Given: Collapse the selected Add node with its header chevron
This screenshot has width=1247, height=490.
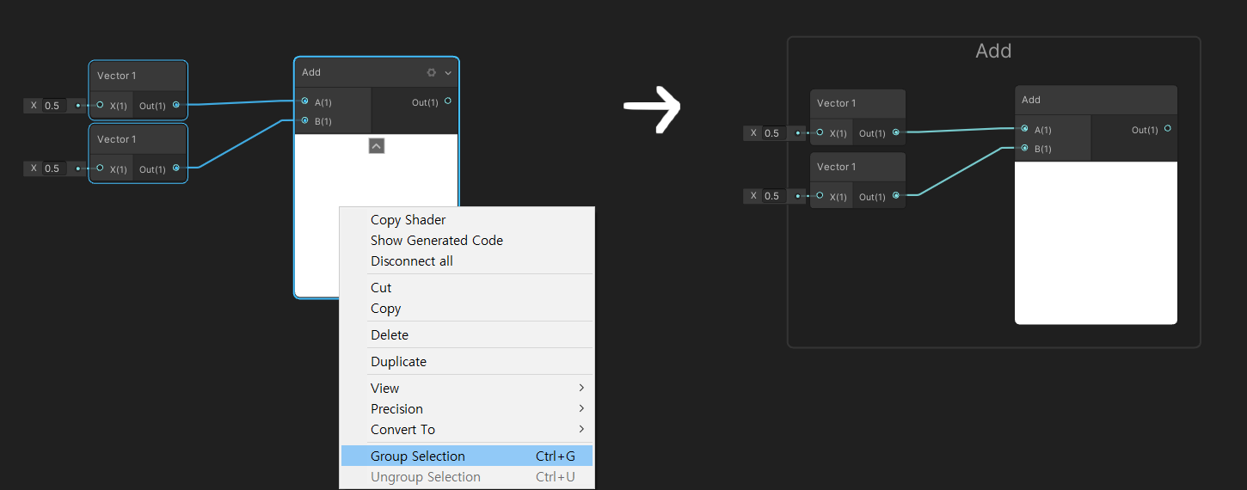Looking at the screenshot, I should 448,73.
